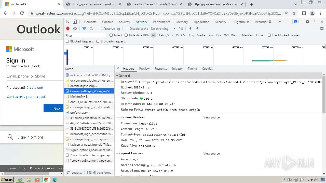Screen dimensions: 326x183
Task: Open the issues counter badge
Action: click(296, 22)
